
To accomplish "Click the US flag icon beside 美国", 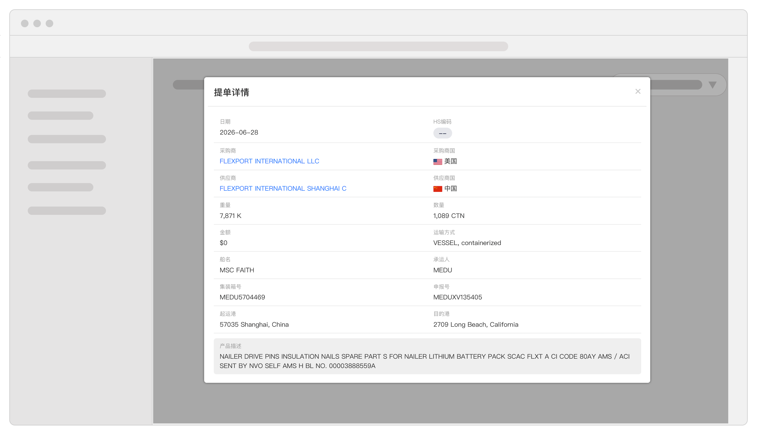I will click(437, 161).
